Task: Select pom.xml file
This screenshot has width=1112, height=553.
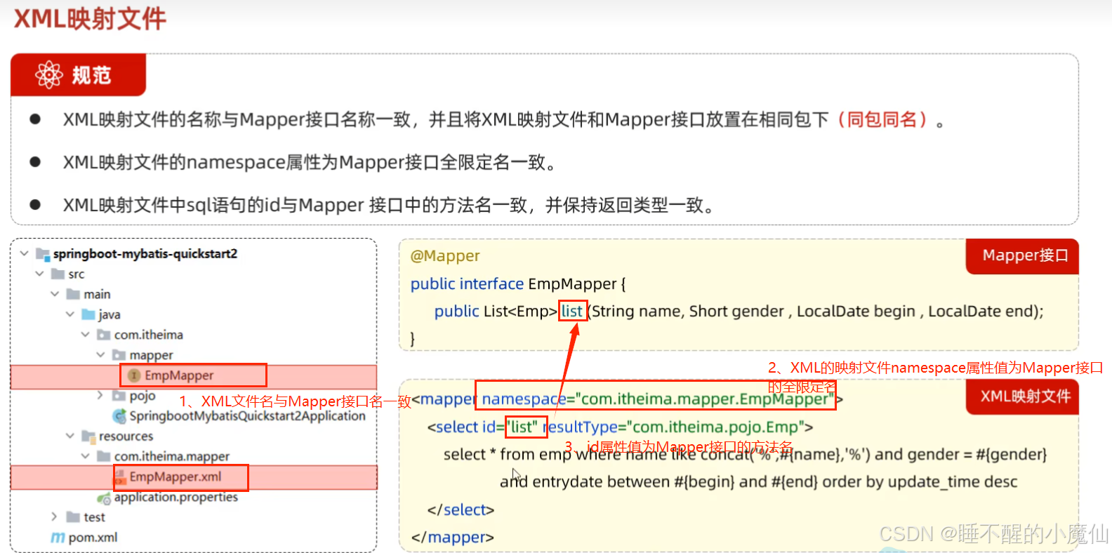Action: (93, 538)
